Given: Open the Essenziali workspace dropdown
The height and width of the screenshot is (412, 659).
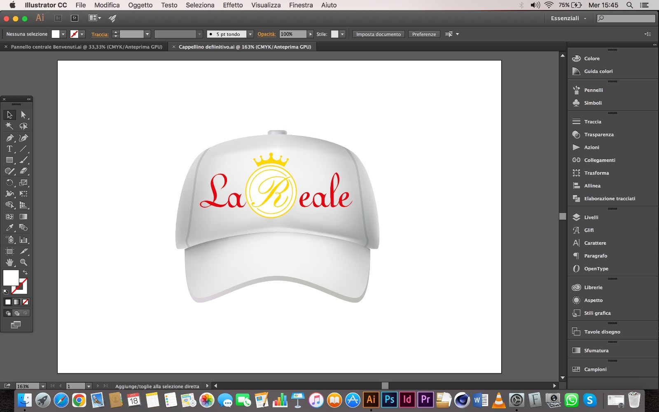Looking at the screenshot, I should [568, 18].
